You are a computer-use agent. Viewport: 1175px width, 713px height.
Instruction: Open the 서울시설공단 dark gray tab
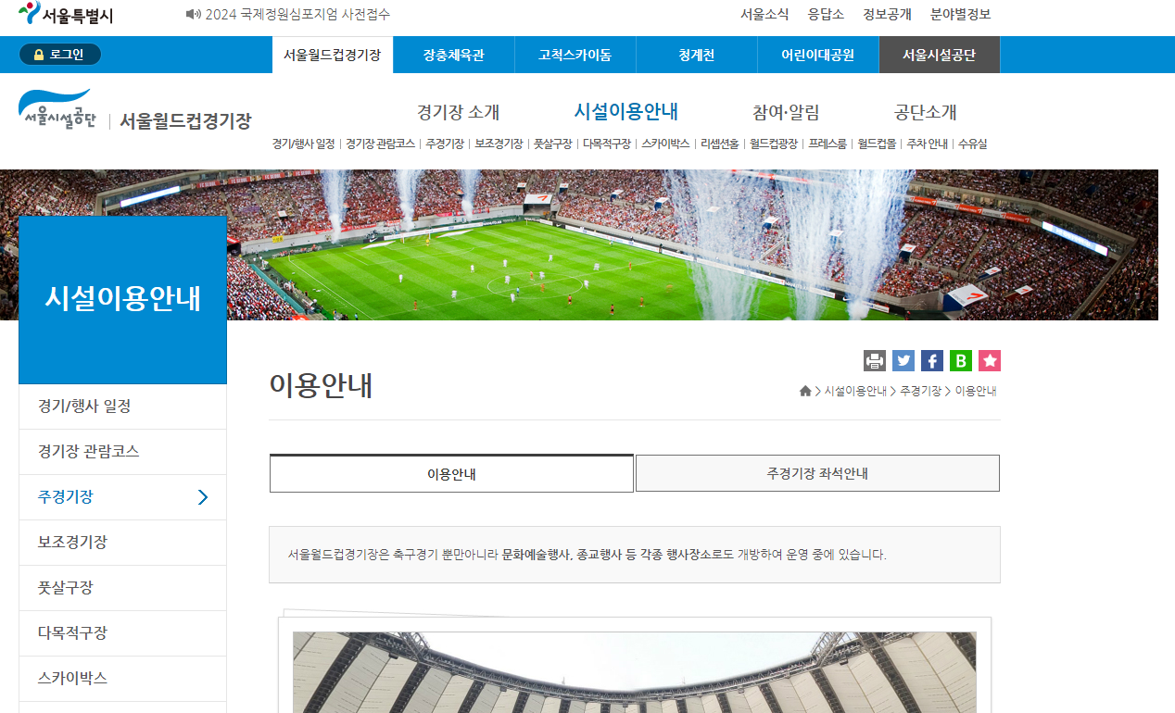click(x=939, y=55)
